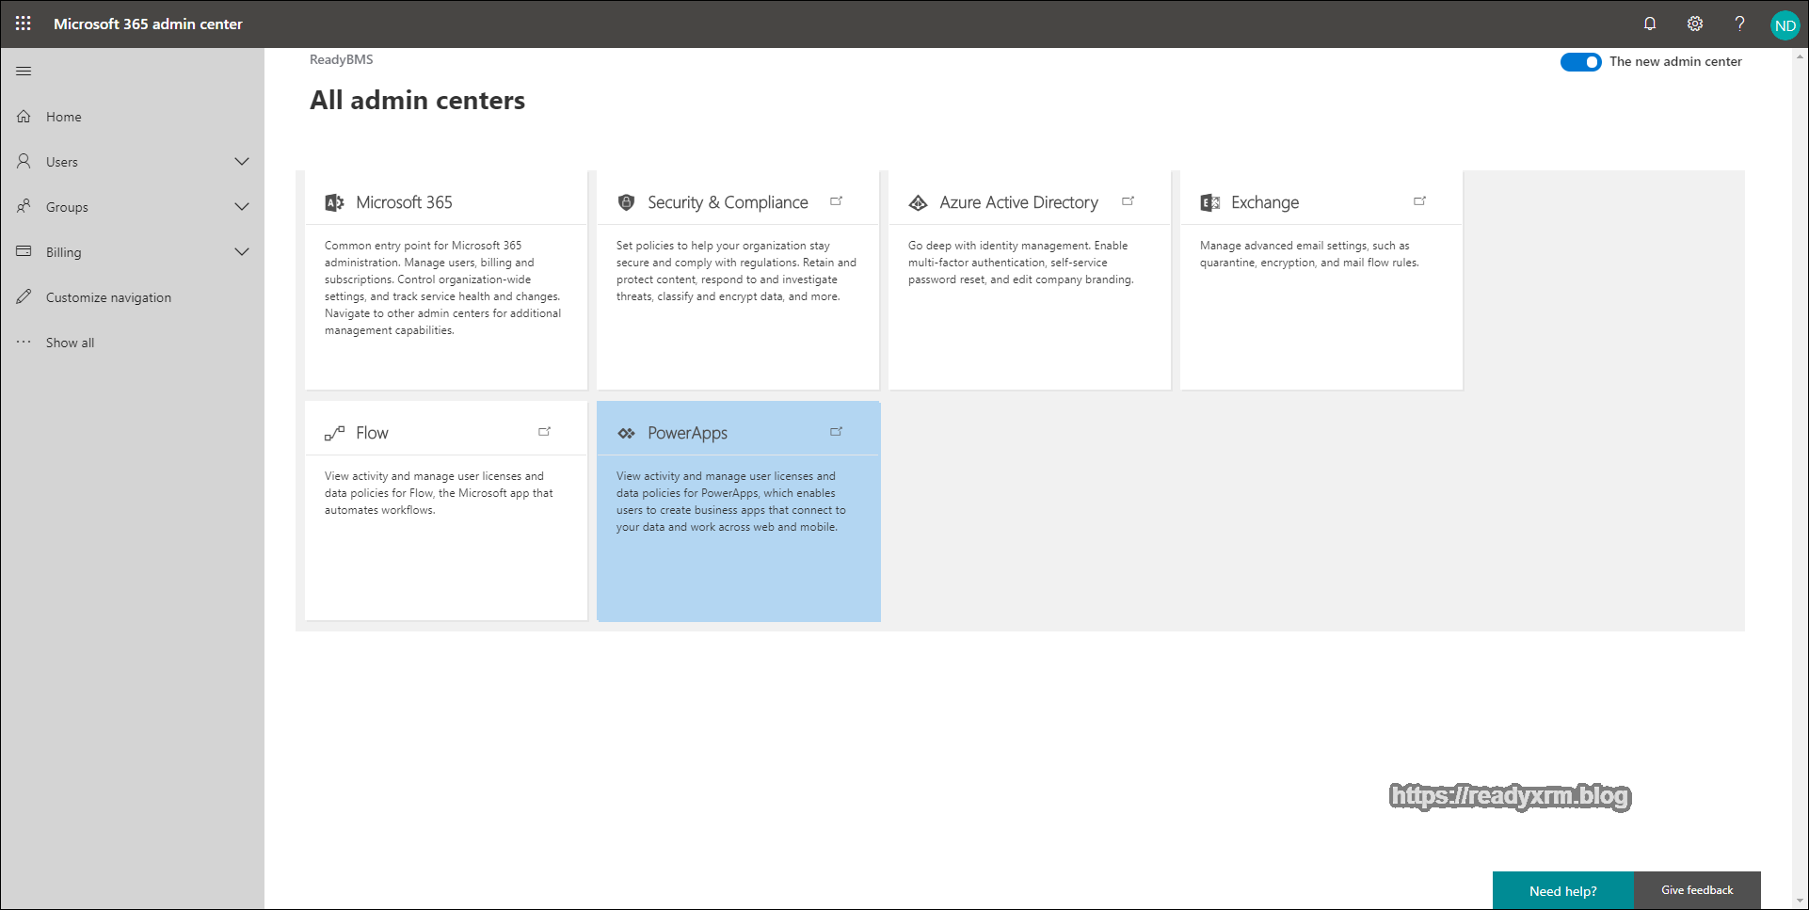Click the Need help? button
The width and height of the screenshot is (1809, 910).
click(1562, 890)
